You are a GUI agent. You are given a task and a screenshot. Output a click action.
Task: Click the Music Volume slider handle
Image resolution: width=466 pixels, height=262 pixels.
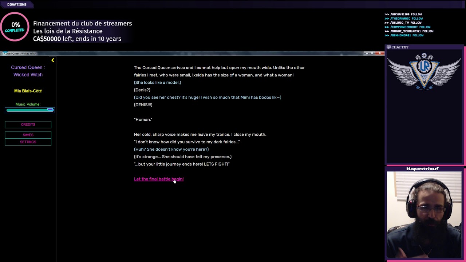coord(50,110)
